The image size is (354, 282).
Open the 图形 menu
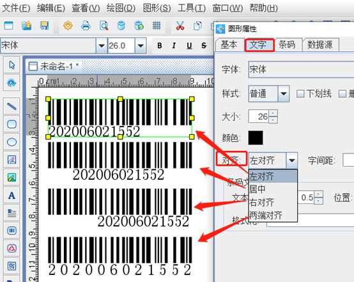(157, 8)
